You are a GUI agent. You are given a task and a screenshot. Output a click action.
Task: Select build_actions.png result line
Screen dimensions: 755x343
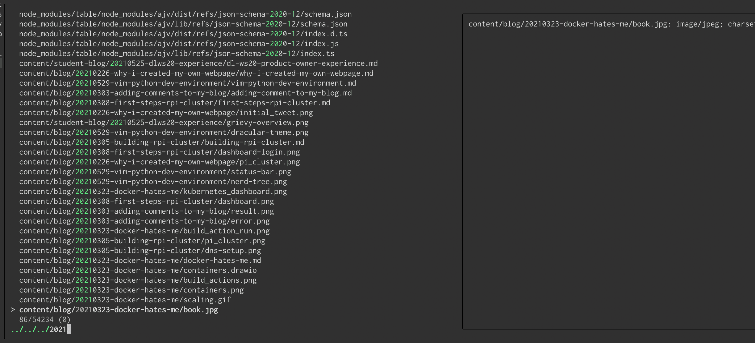tap(138, 280)
